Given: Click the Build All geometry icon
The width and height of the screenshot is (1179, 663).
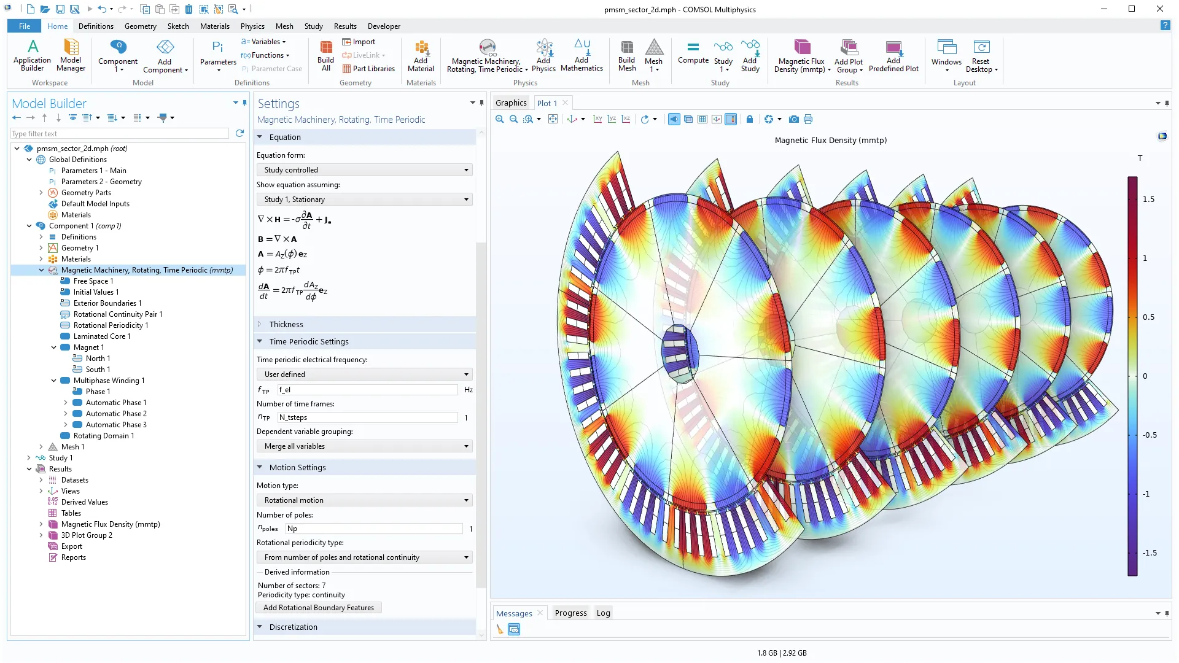Looking at the screenshot, I should [325, 55].
